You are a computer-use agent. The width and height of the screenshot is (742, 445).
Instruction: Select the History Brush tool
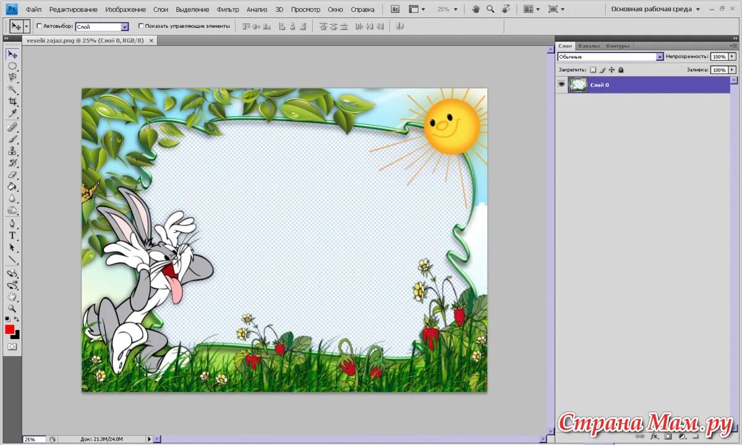(12, 163)
